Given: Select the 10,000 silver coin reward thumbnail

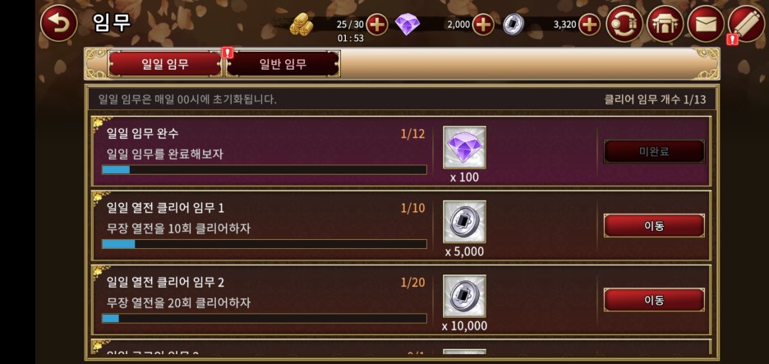Looking at the screenshot, I should coord(464,296).
